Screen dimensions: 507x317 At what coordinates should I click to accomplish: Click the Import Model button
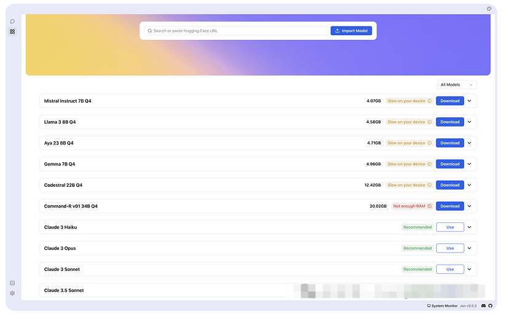point(351,31)
